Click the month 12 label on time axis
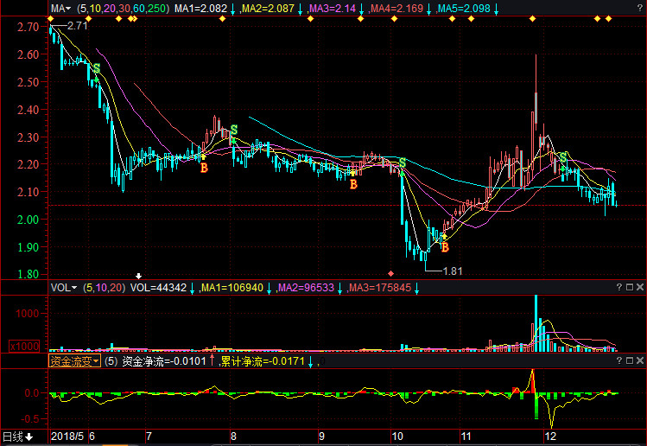This screenshot has width=647, height=446. 550,436
